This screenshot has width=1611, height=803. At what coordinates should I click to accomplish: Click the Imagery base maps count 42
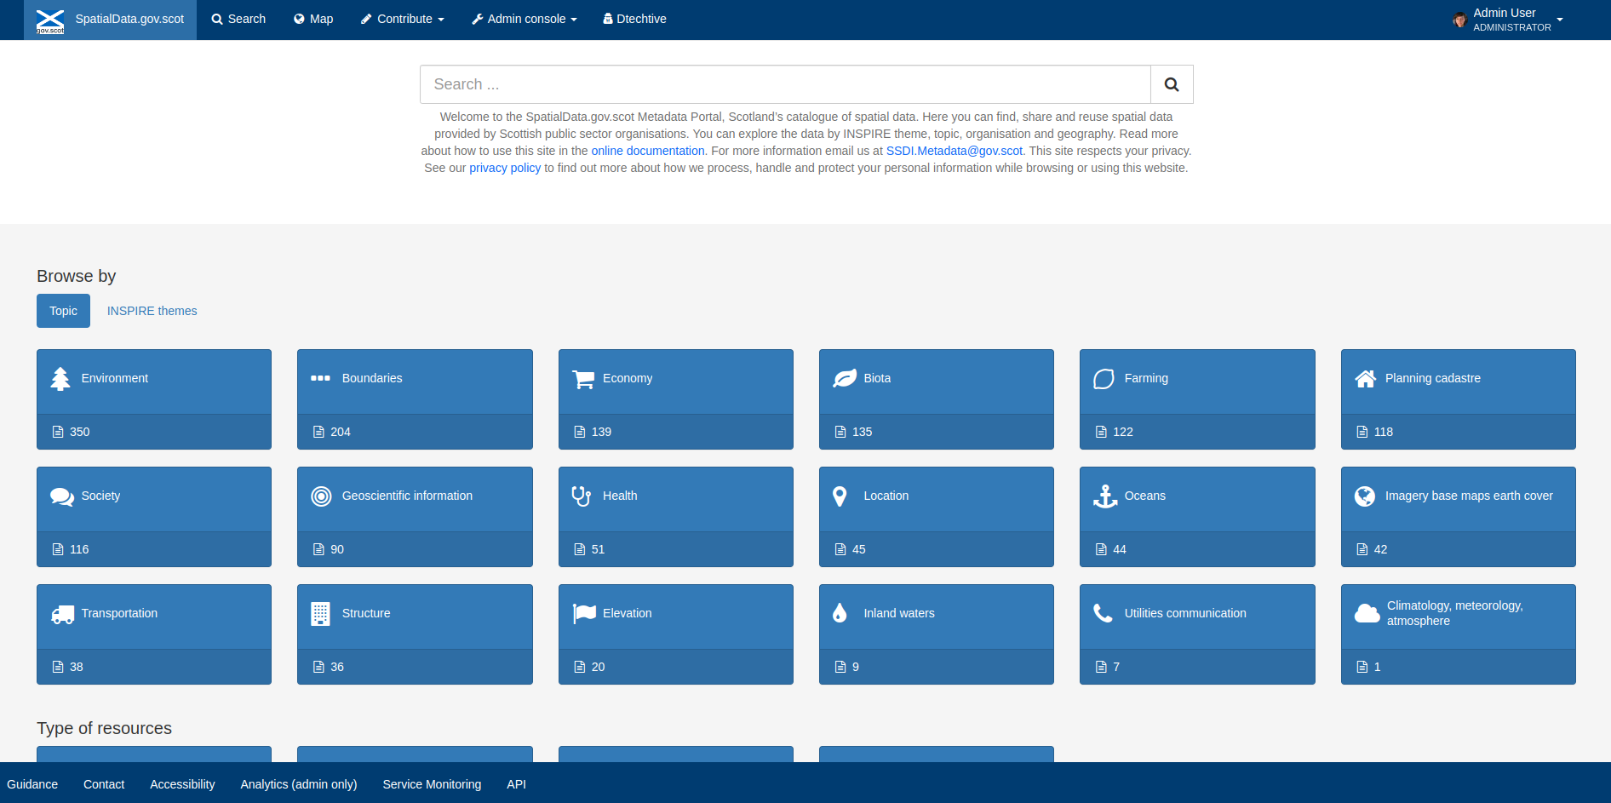point(1381,549)
